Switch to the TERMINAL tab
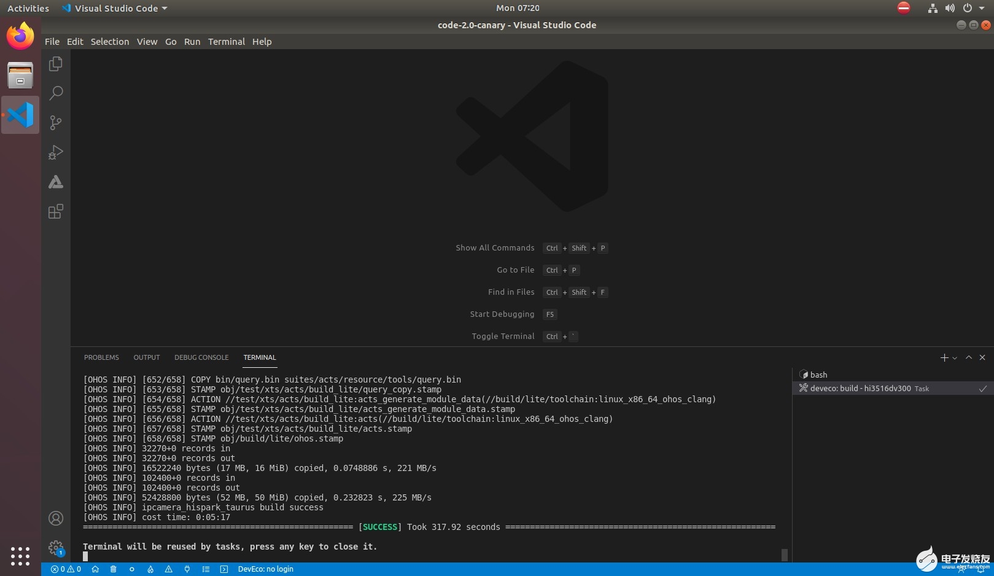Image resolution: width=994 pixels, height=576 pixels. click(x=260, y=357)
